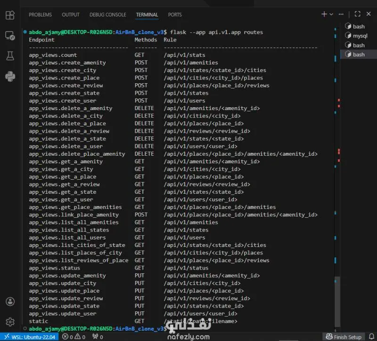
Task: Open the Accounts menu icon
Action: [x=10, y=301]
